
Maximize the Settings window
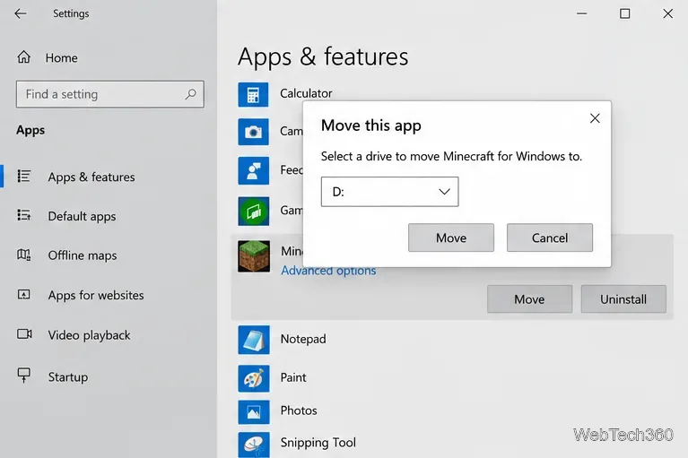point(625,13)
